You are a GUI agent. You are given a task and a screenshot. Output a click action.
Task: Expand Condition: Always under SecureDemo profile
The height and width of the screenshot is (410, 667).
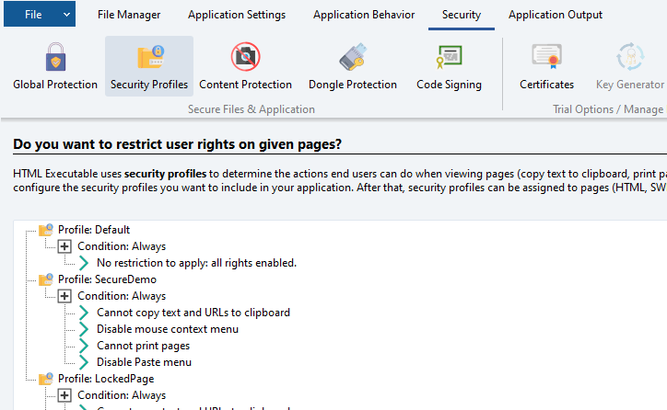64,296
